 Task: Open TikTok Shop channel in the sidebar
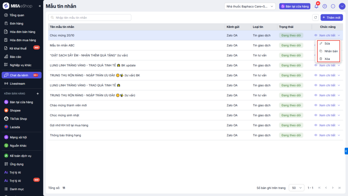tap(18, 119)
